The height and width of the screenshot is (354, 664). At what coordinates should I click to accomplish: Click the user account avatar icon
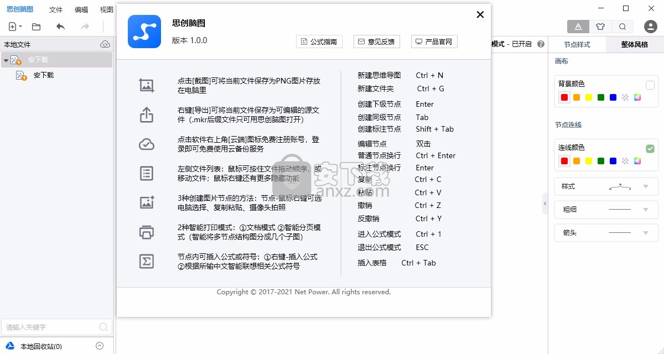[x=651, y=27]
